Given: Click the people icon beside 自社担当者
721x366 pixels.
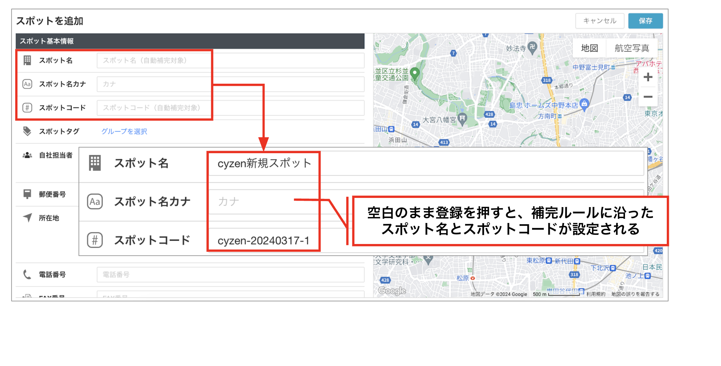Looking at the screenshot, I should (27, 155).
